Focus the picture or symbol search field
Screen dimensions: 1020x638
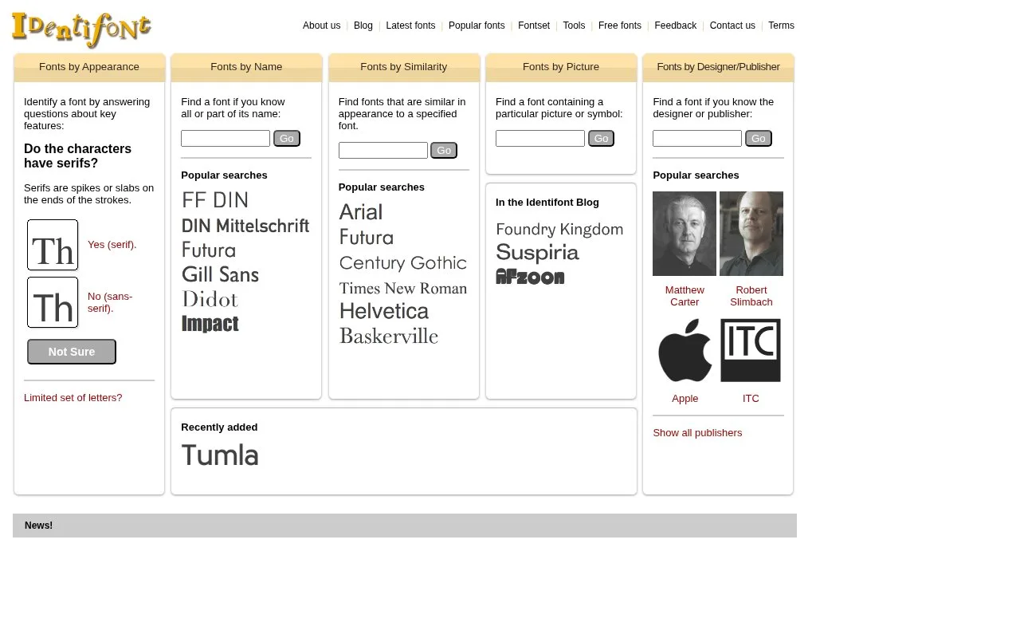click(540, 139)
